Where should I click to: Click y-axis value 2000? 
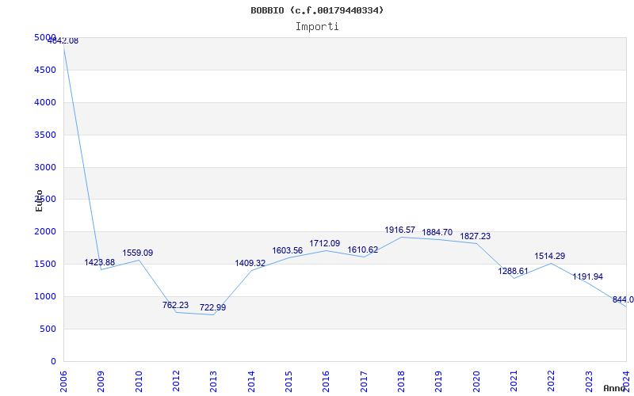[45, 232]
